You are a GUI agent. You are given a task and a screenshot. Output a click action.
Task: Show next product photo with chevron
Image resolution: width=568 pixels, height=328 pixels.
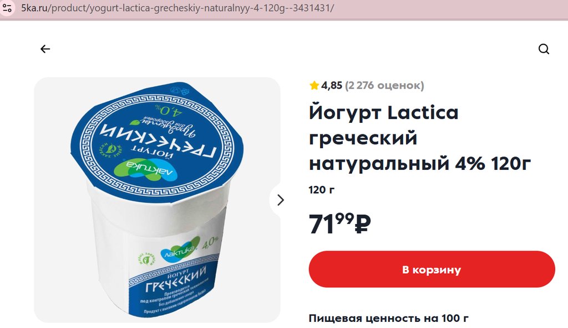280,200
